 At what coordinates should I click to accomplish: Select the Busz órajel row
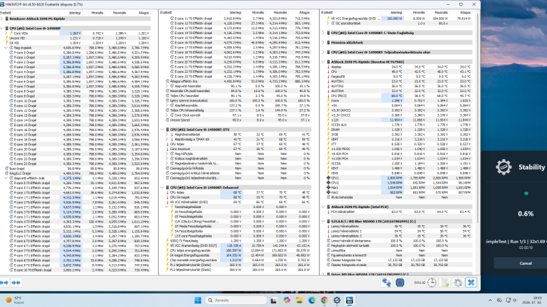click(75, 169)
